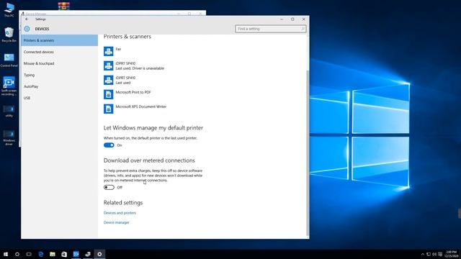Viewport: 461px width, 259px height.
Task: Click the Devices gear icon in header
Action: click(27, 29)
